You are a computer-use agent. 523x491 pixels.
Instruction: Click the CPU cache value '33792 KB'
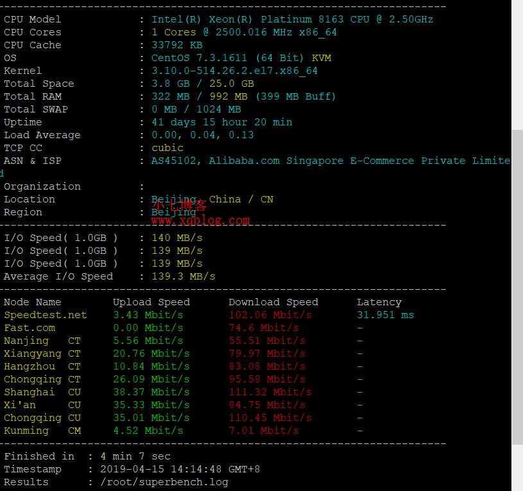point(176,45)
